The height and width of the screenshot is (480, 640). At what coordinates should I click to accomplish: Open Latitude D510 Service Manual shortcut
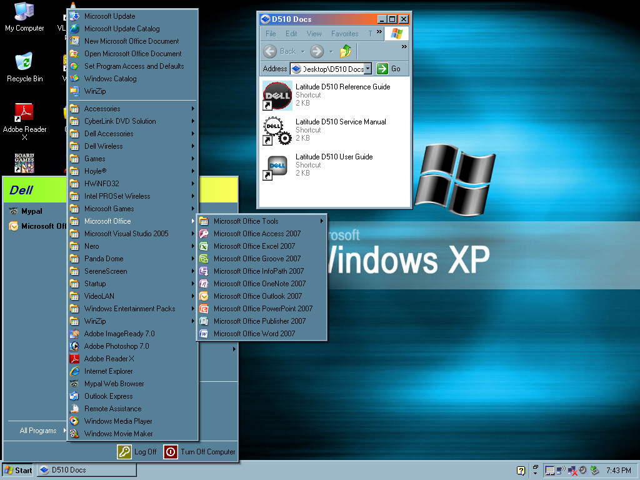[324, 130]
